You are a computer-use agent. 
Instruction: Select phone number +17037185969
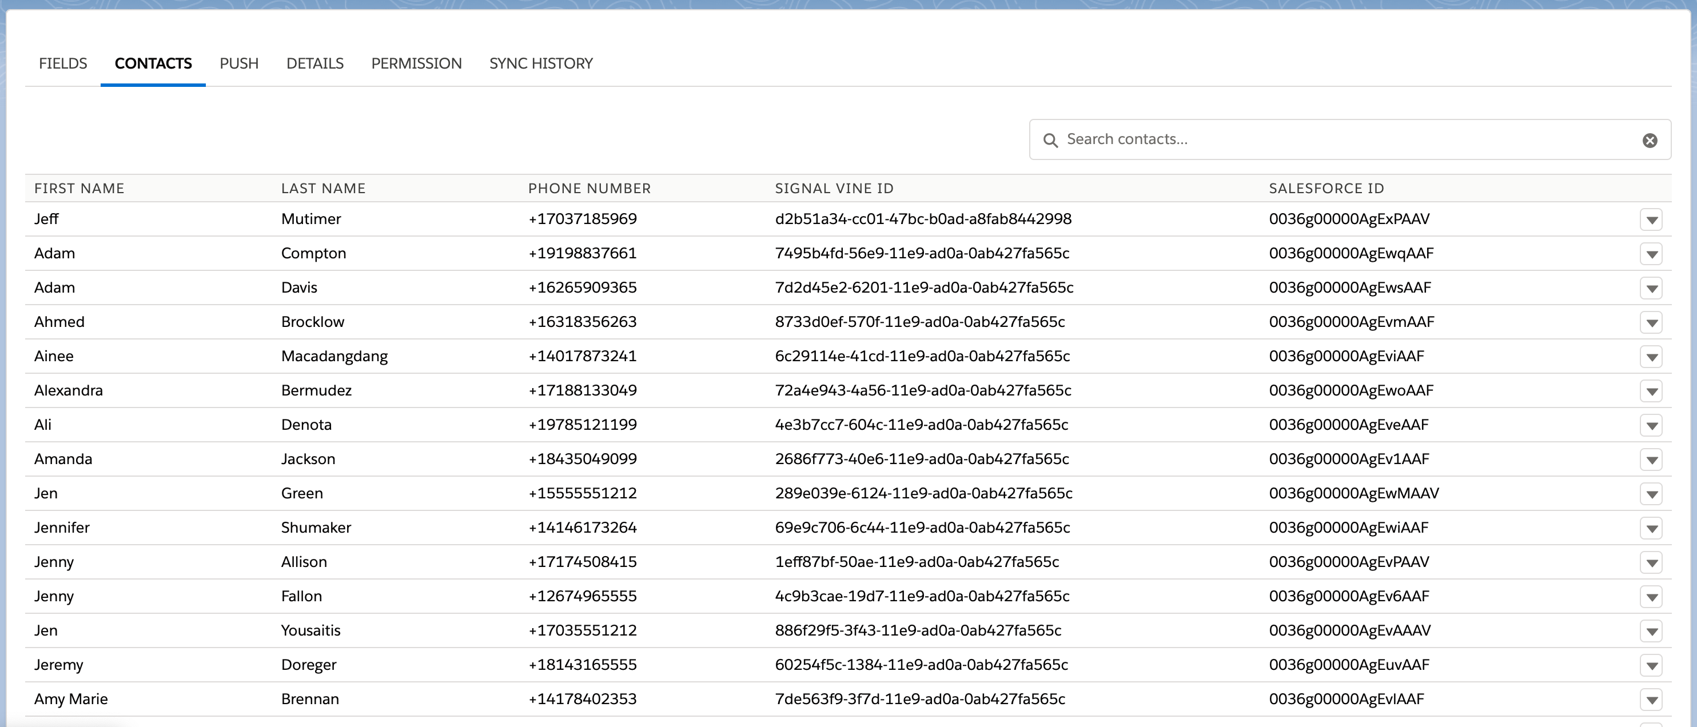click(x=583, y=219)
